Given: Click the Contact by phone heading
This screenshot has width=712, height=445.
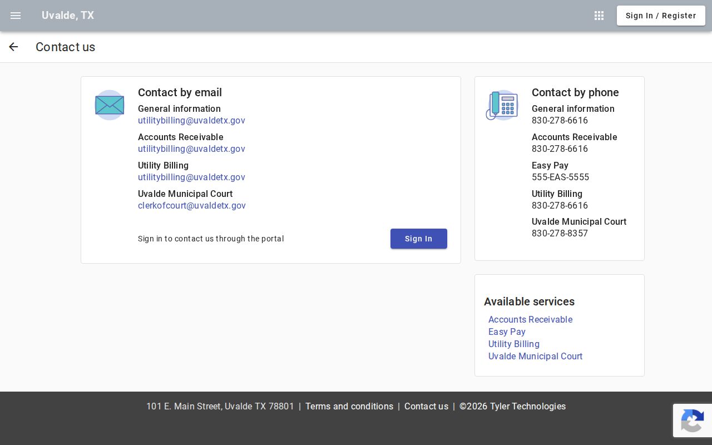Looking at the screenshot, I should [575, 92].
